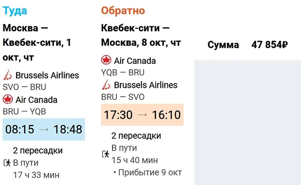Click the Brussels Airlines logo in the return flight
This screenshot has height=185, width=301.
(106, 85)
